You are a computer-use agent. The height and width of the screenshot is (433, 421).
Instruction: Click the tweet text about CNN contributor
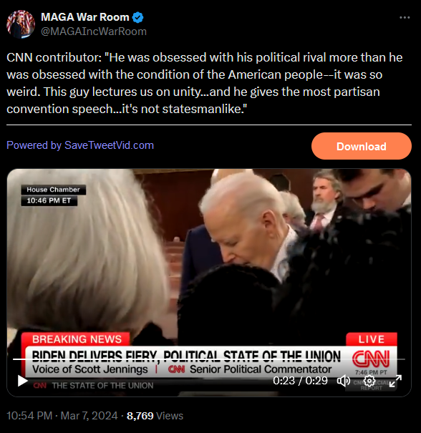[205, 83]
